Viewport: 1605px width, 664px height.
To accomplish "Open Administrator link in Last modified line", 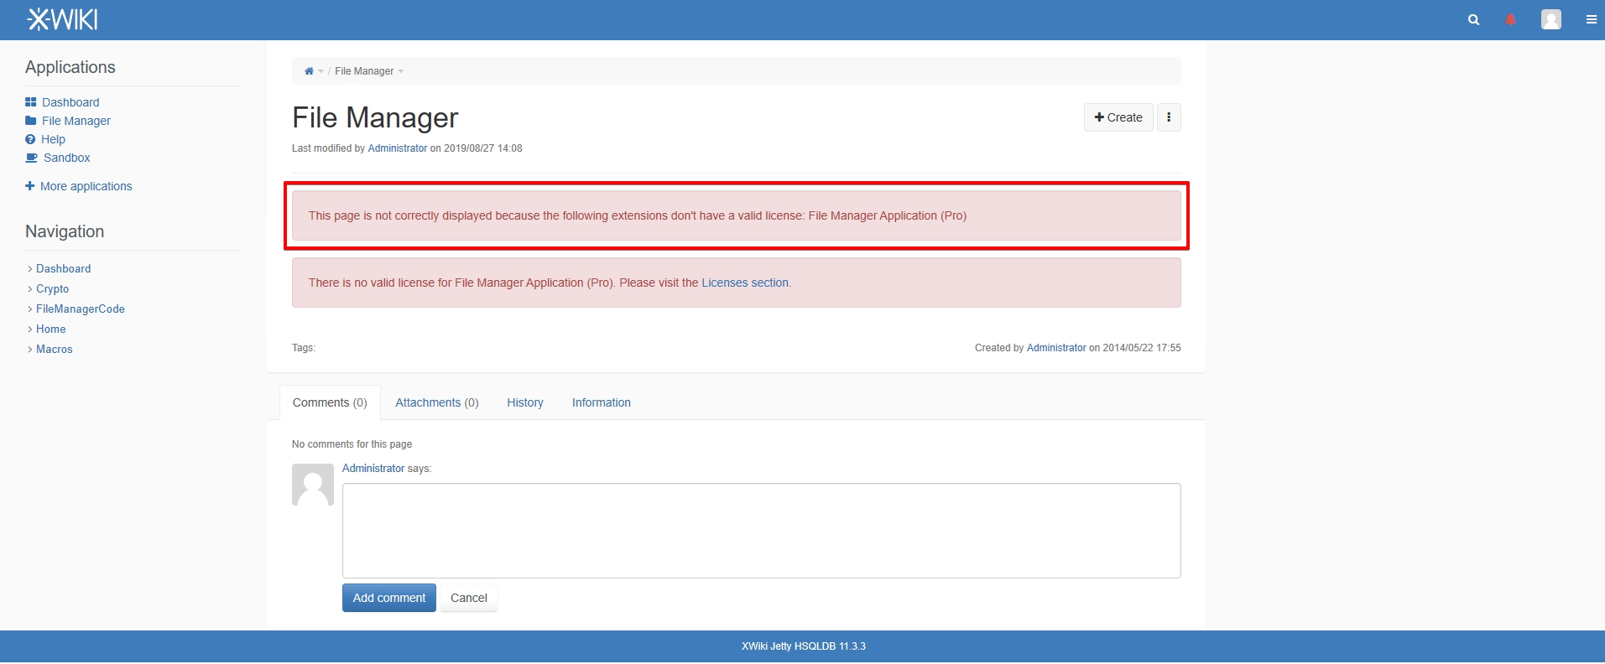I will coord(398,148).
